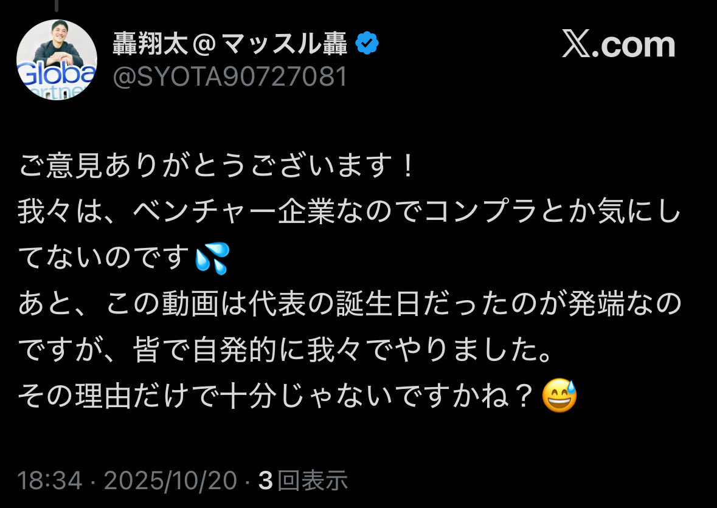The width and height of the screenshot is (717, 508).
Task: Click the word 動画 in the post
Action: click(190, 304)
